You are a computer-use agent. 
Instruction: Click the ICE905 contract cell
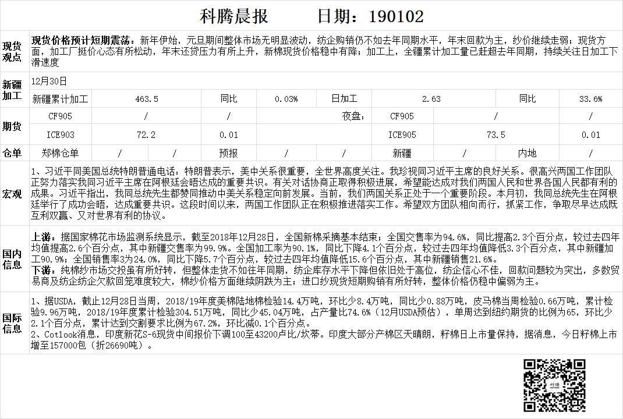tap(402, 134)
